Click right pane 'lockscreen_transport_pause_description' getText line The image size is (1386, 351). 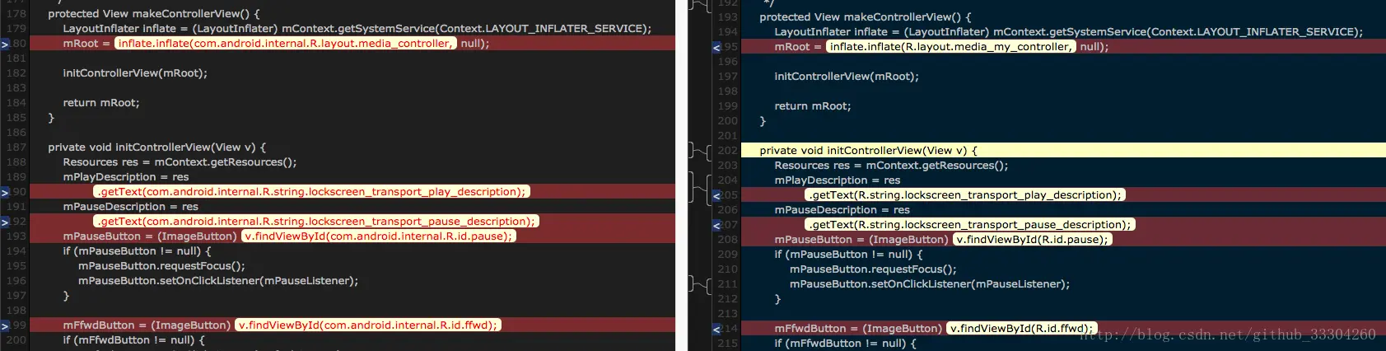(x=969, y=225)
